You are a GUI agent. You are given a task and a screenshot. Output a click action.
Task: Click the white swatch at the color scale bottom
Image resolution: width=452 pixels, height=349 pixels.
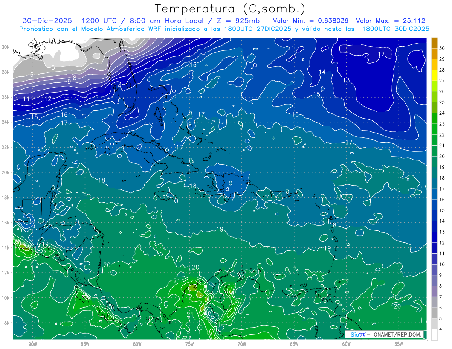coord(434,334)
